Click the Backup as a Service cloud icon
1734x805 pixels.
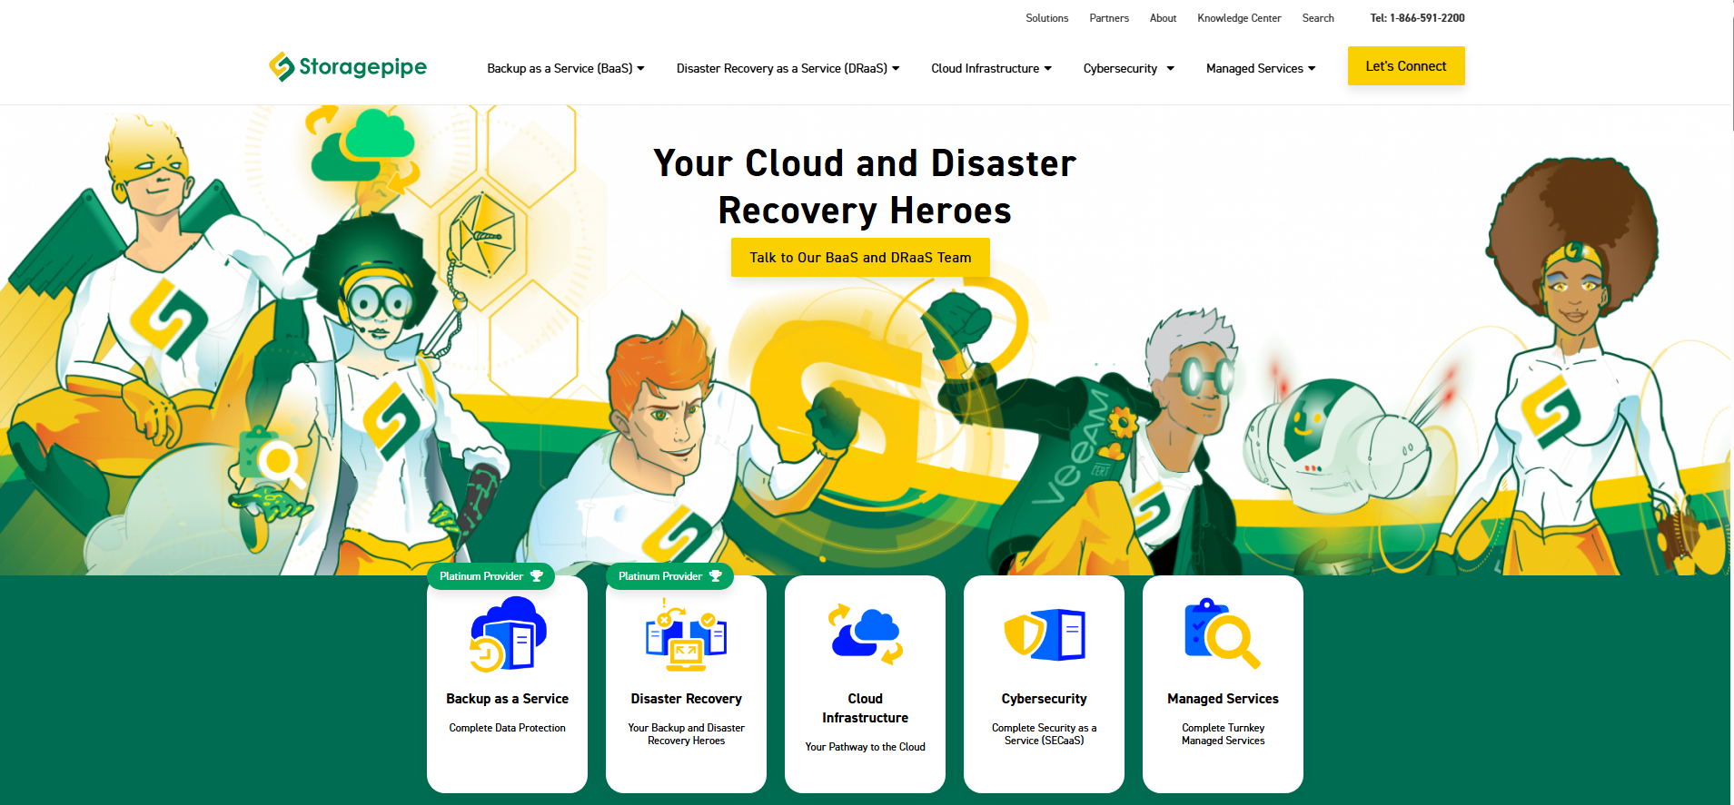click(508, 633)
